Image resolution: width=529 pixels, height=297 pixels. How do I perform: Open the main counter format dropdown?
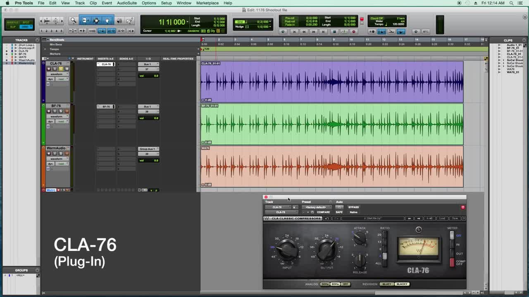(188, 22)
